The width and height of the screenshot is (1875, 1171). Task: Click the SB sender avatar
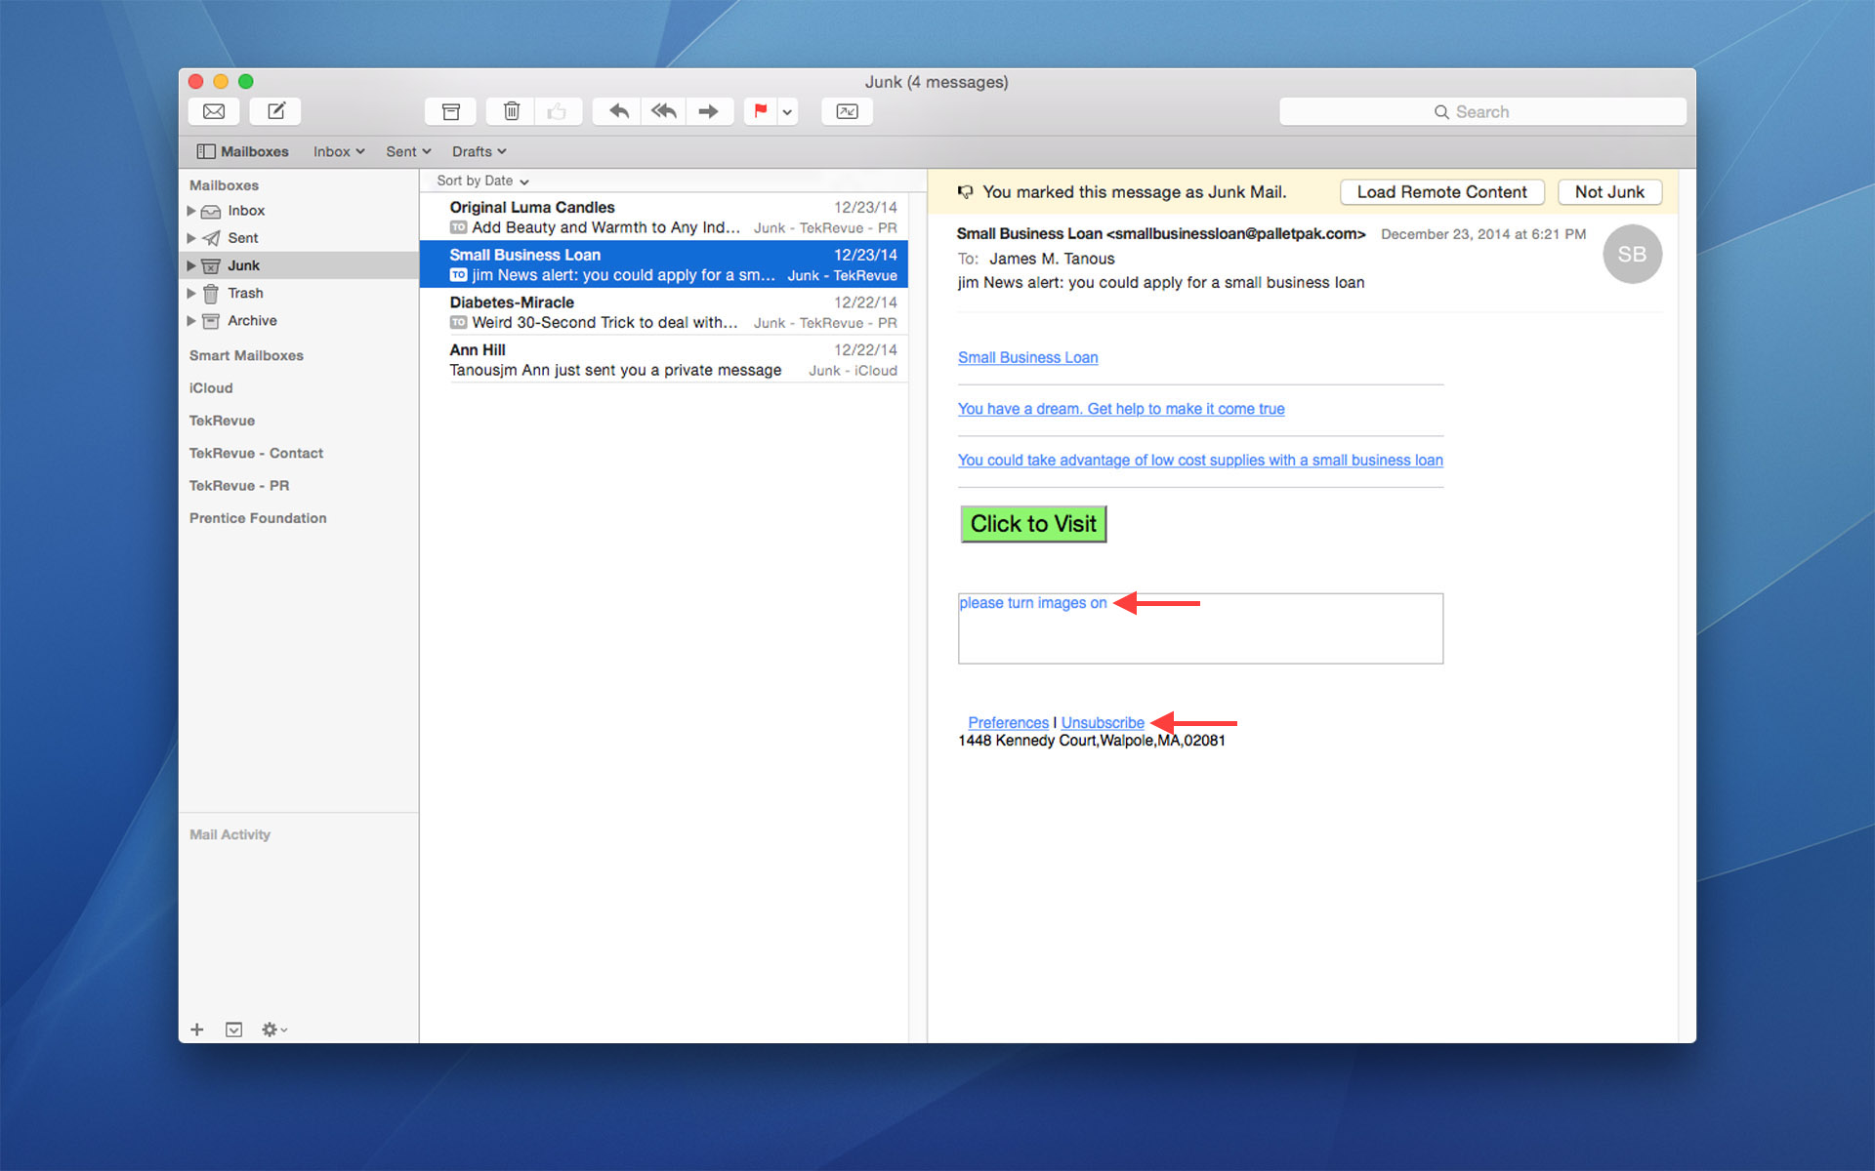[x=1632, y=254]
